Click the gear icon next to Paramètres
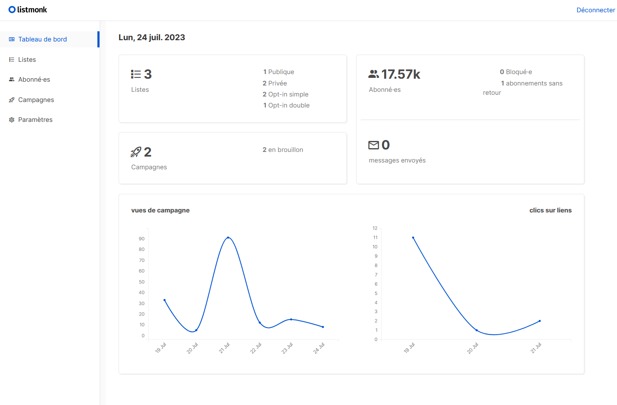 pos(12,120)
